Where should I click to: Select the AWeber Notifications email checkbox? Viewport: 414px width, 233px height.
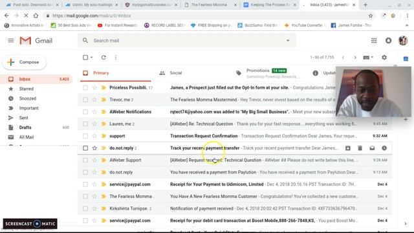tap(85, 112)
